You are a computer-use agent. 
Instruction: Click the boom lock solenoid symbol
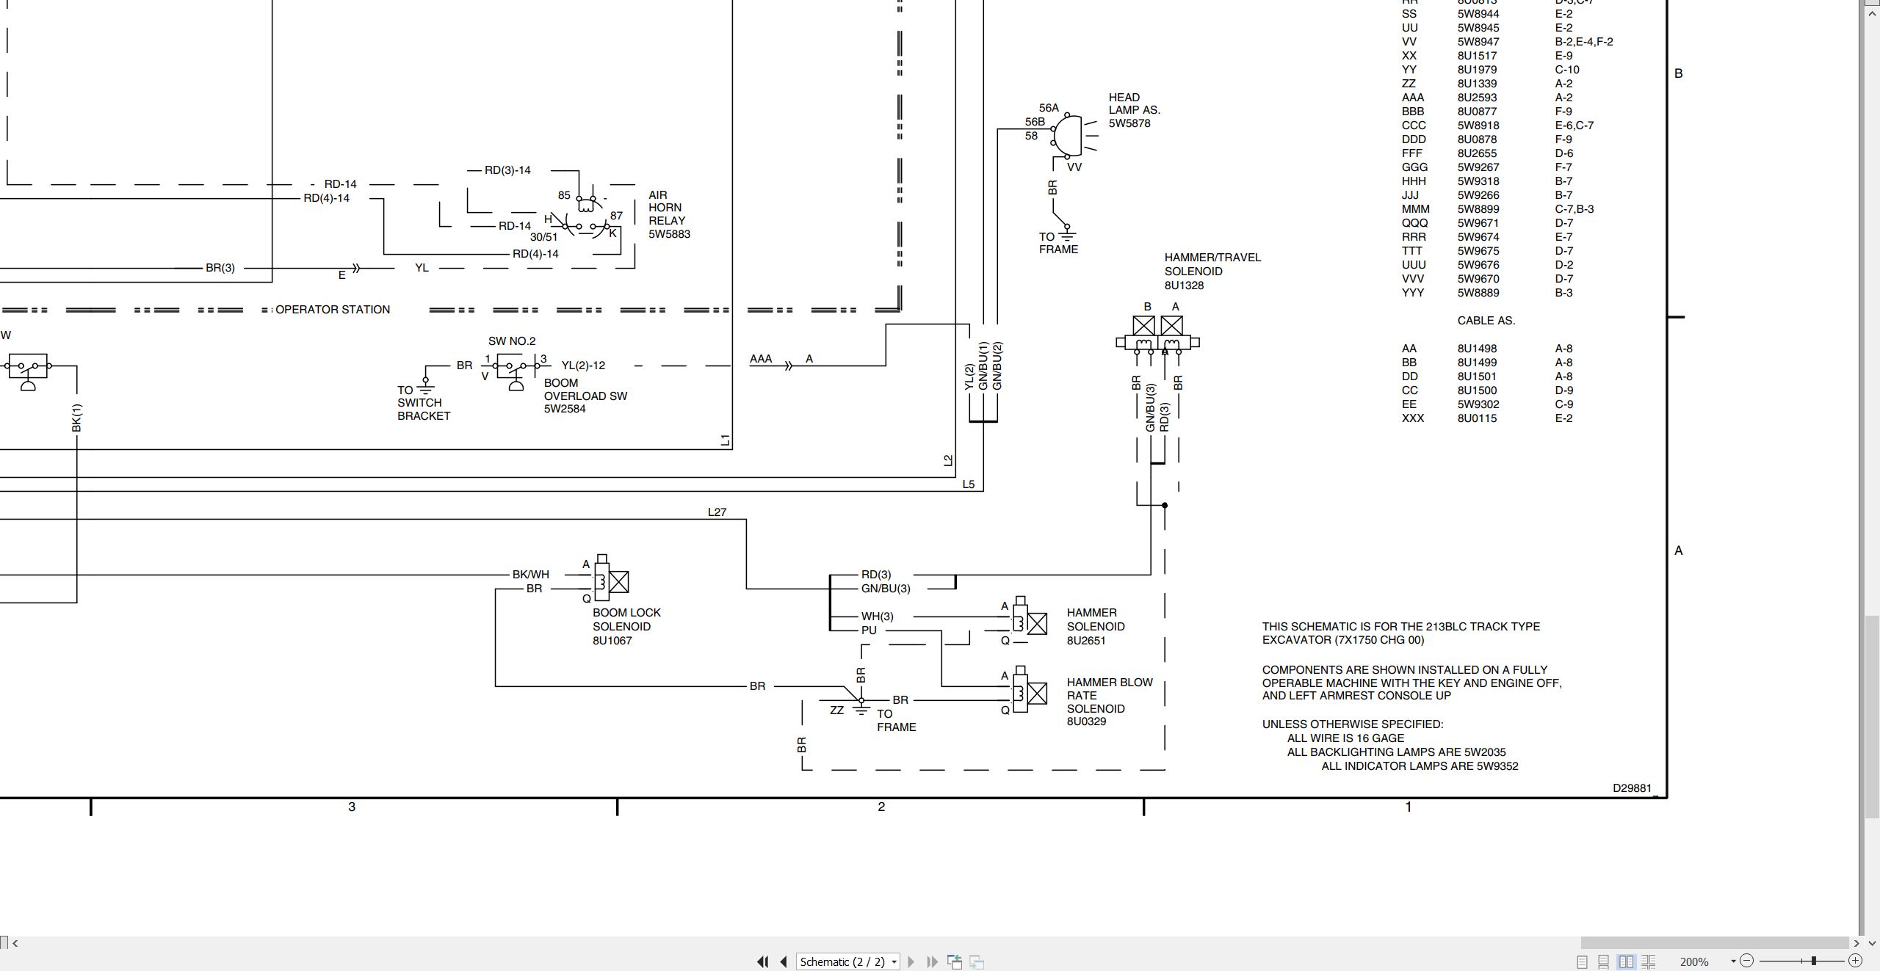coord(611,579)
